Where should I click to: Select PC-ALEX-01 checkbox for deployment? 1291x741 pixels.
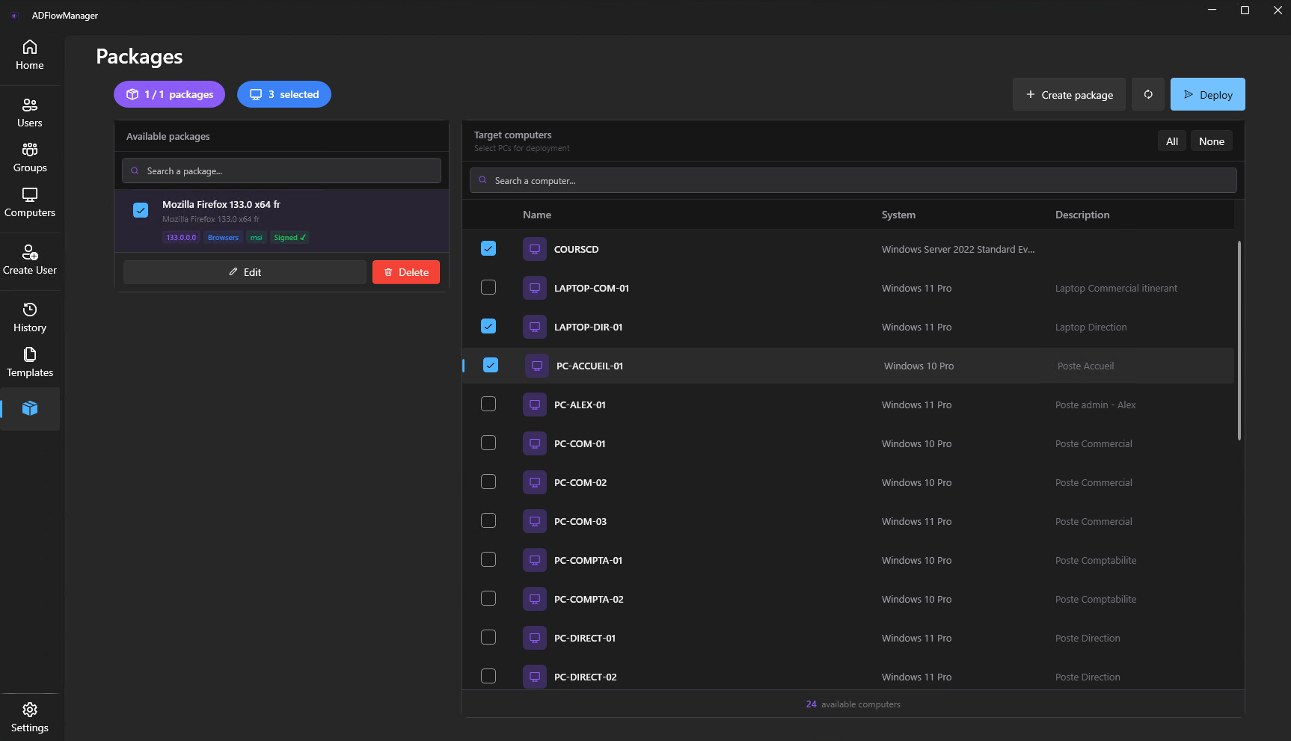pyautogui.click(x=488, y=405)
